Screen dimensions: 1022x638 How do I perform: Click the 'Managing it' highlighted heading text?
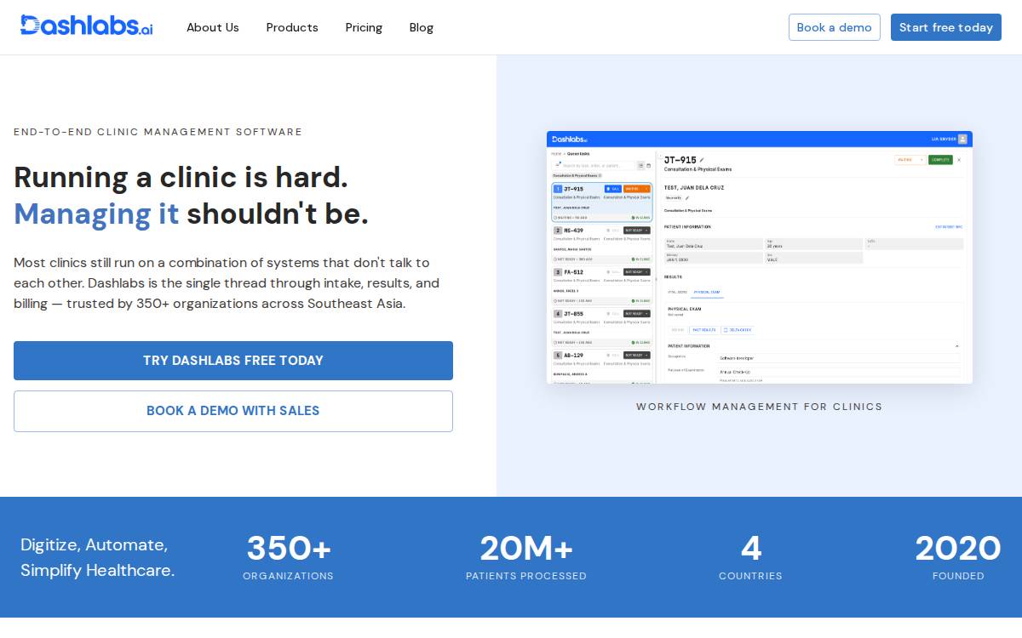[96, 214]
